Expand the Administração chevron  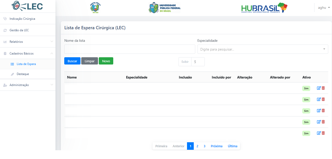pos(52,85)
